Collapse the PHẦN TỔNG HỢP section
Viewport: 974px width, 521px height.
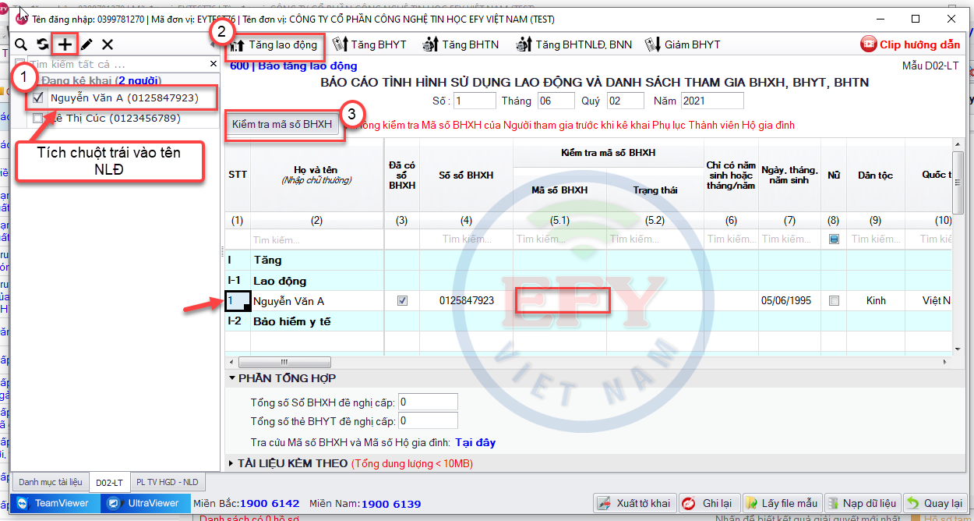coord(232,378)
